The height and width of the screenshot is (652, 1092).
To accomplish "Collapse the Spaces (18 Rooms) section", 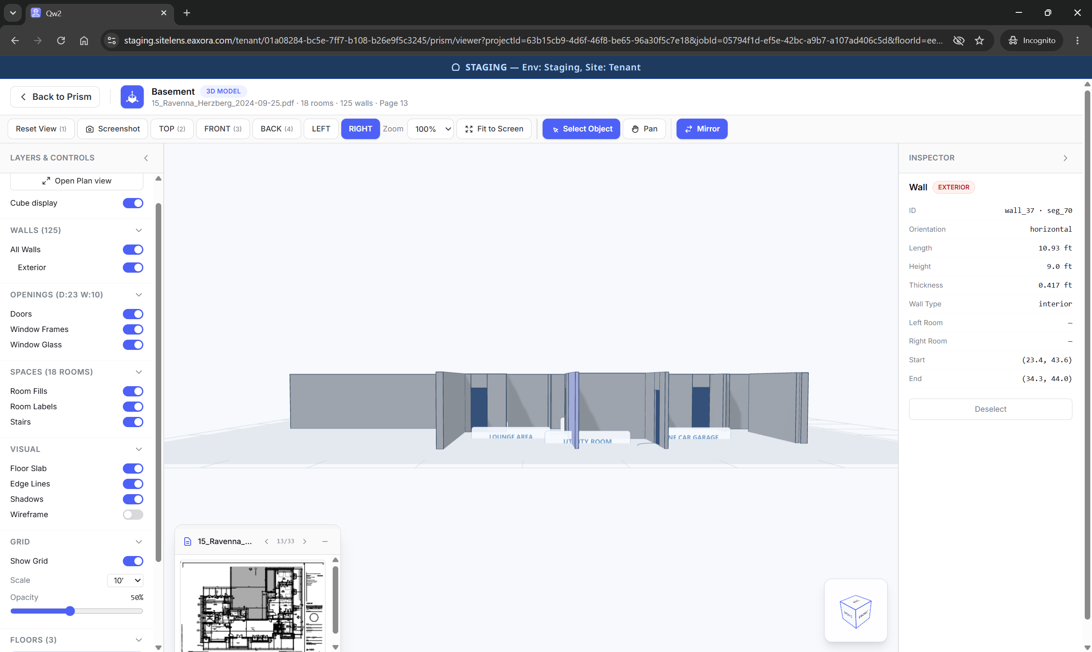I will click(x=139, y=372).
